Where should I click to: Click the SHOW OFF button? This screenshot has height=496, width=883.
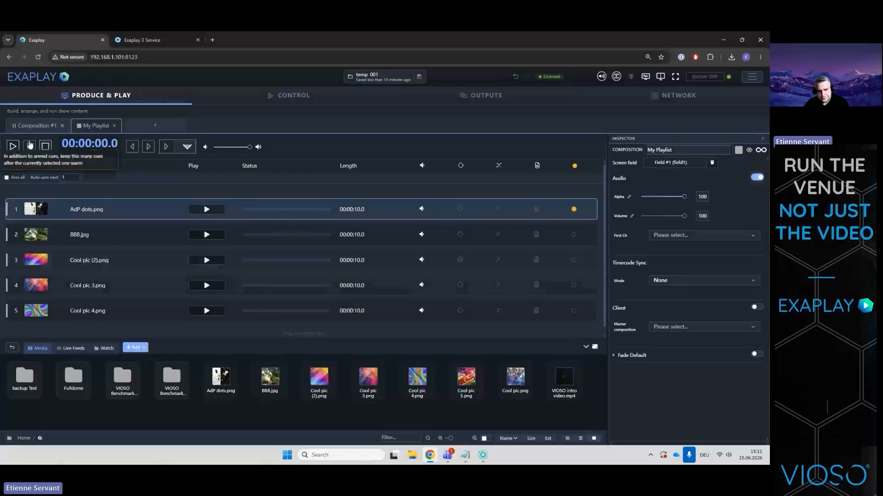tap(705, 77)
